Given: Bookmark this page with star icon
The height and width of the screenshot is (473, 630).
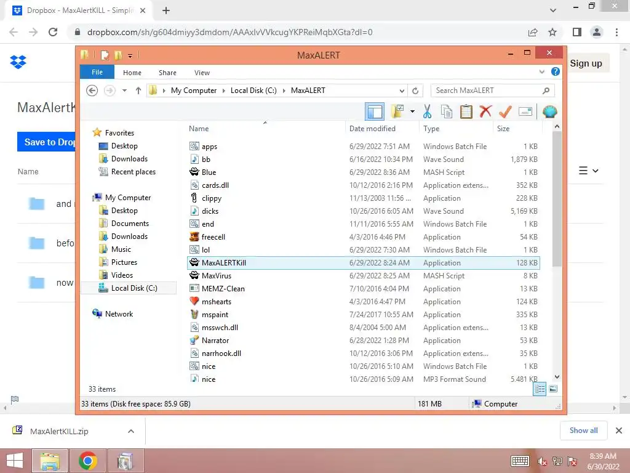Looking at the screenshot, I should pyautogui.click(x=552, y=32).
